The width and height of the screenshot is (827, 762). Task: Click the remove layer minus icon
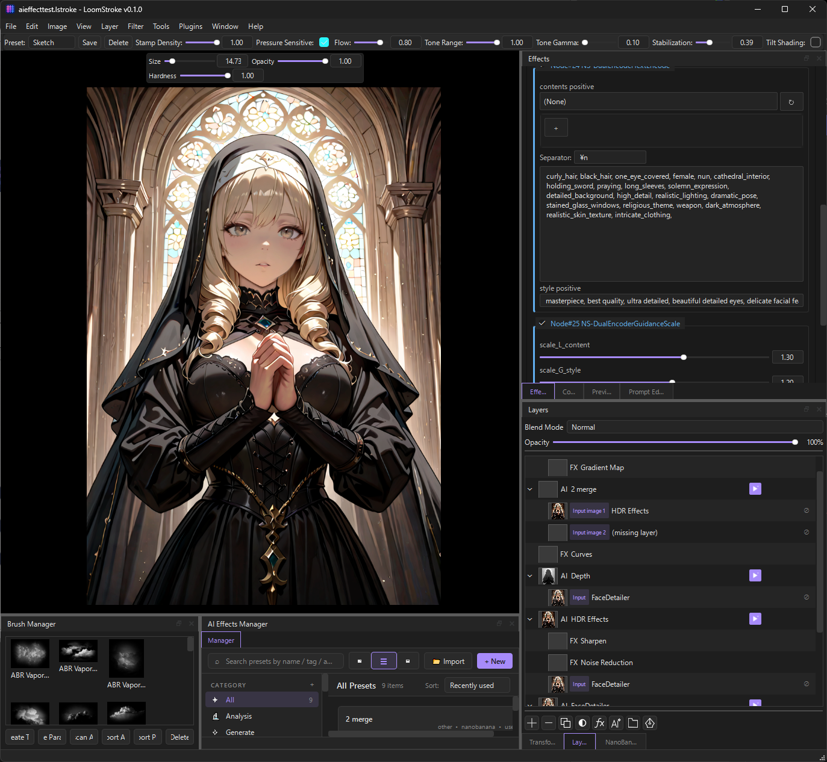click(549, 723)
